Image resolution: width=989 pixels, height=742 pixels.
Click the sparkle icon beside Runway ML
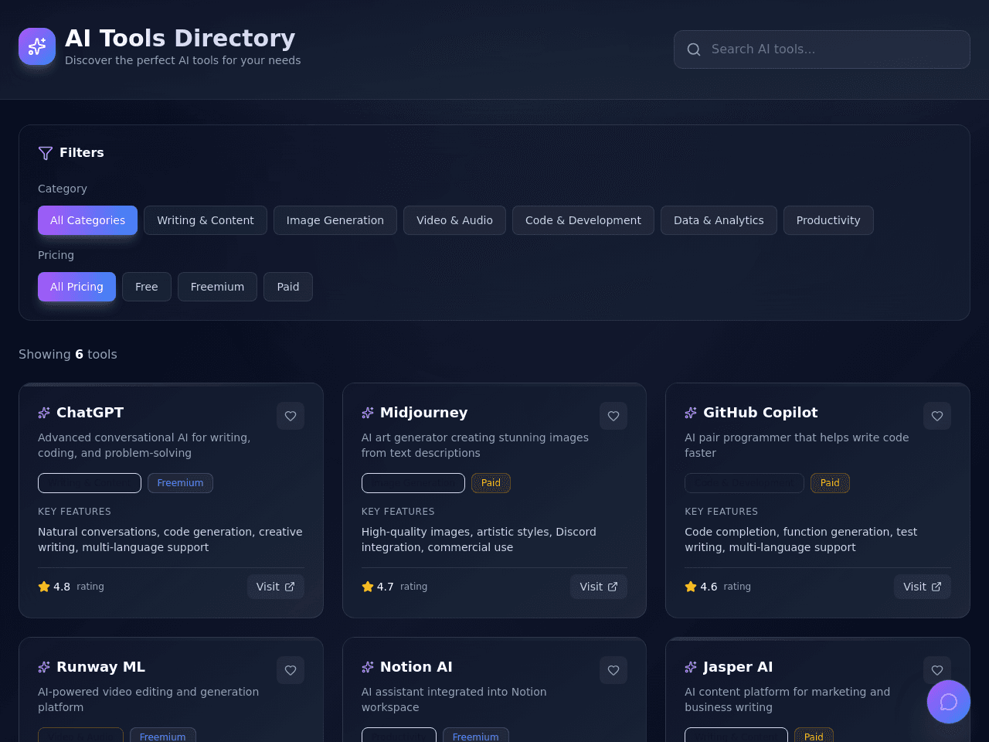tap(44, 667)
